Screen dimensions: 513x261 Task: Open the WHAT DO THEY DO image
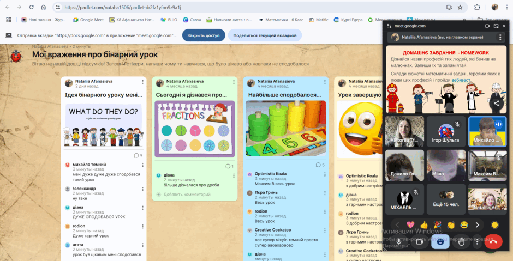(104, 125)
